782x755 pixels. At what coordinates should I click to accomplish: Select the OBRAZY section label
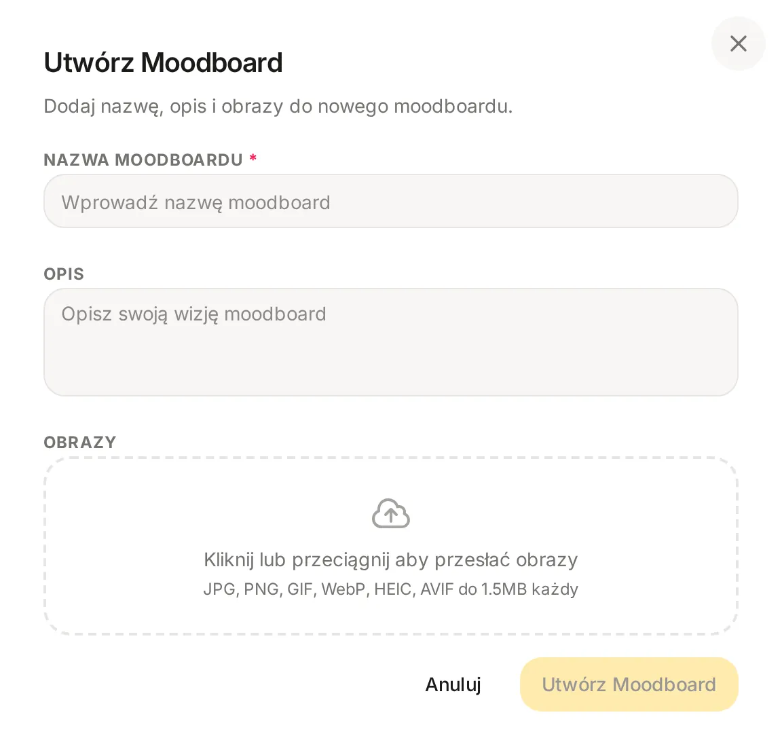[80, 442]
